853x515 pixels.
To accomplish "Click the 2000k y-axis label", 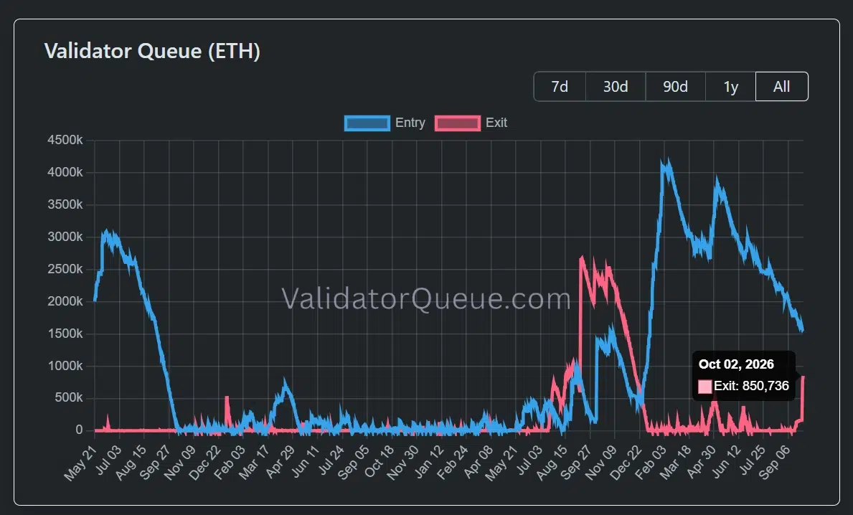I will click(65, 301).
